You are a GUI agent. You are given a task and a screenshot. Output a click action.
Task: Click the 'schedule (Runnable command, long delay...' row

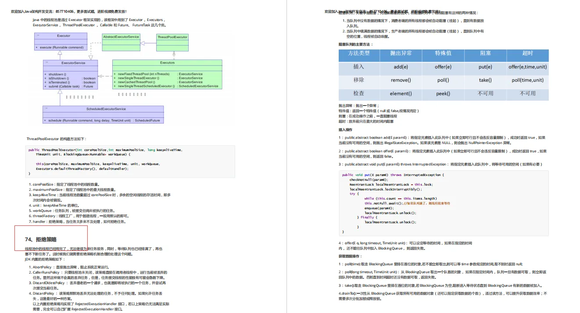(103, 120)
